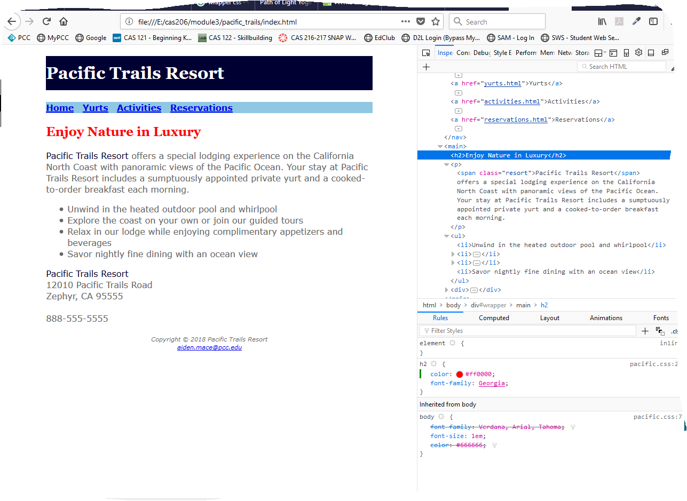Switch to the Inspector tab
The image size is (687, 501).
click(445, 53)
